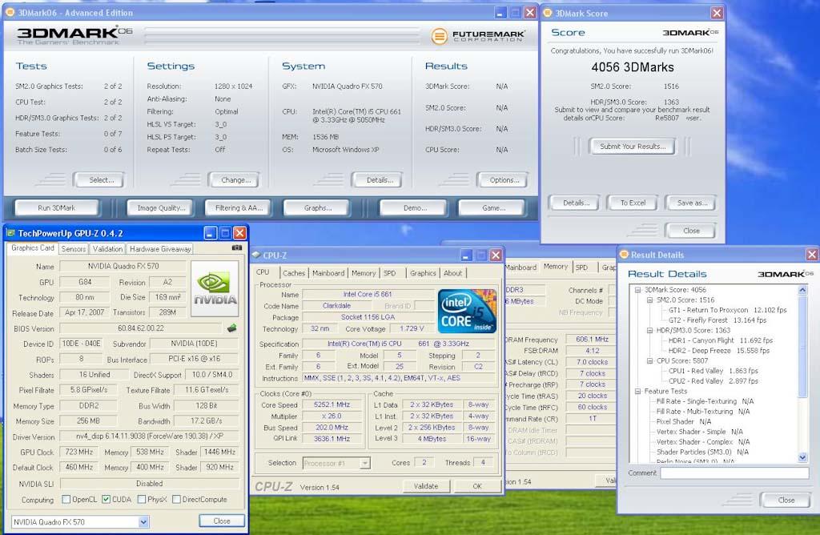Click Select... under Tests
The height and width of the screenshot is (535, 820).
(x=101, y=180)
